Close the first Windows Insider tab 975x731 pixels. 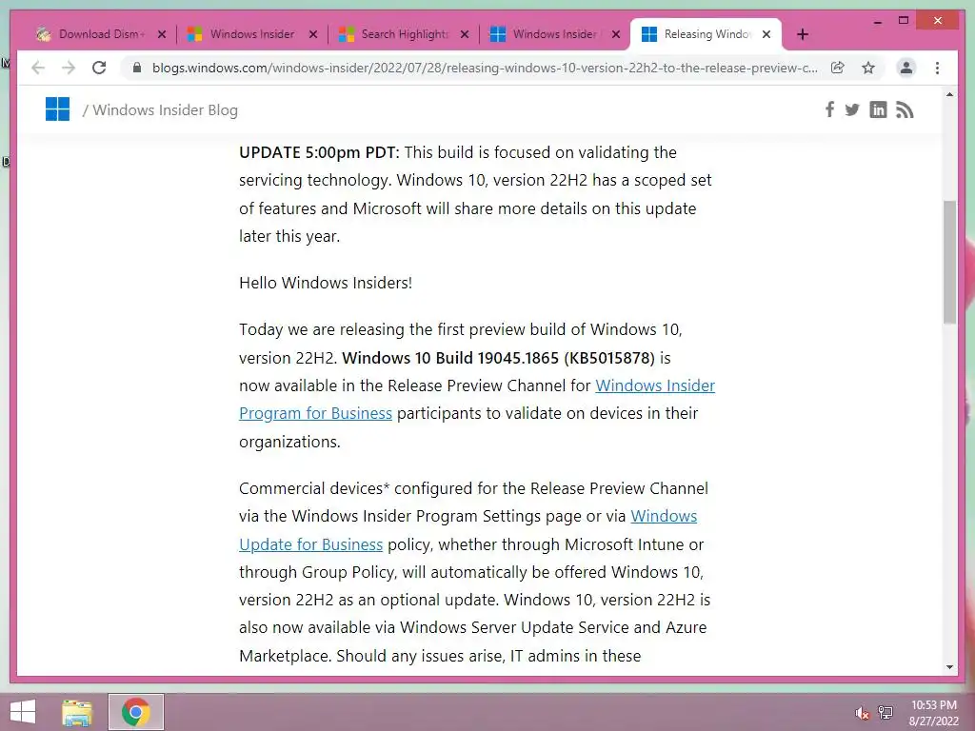[x=313, y=34]
